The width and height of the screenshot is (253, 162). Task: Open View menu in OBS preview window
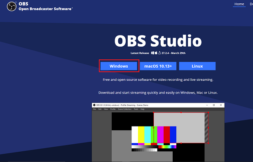pyautogui.click(x=106, y=109)
